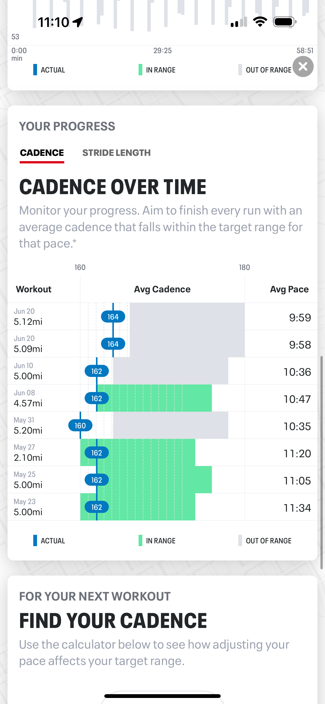The height and width of the screenshot is (704, 325).
Task: Tap the green In Range legend swatch below table
Action: (140, 541)
